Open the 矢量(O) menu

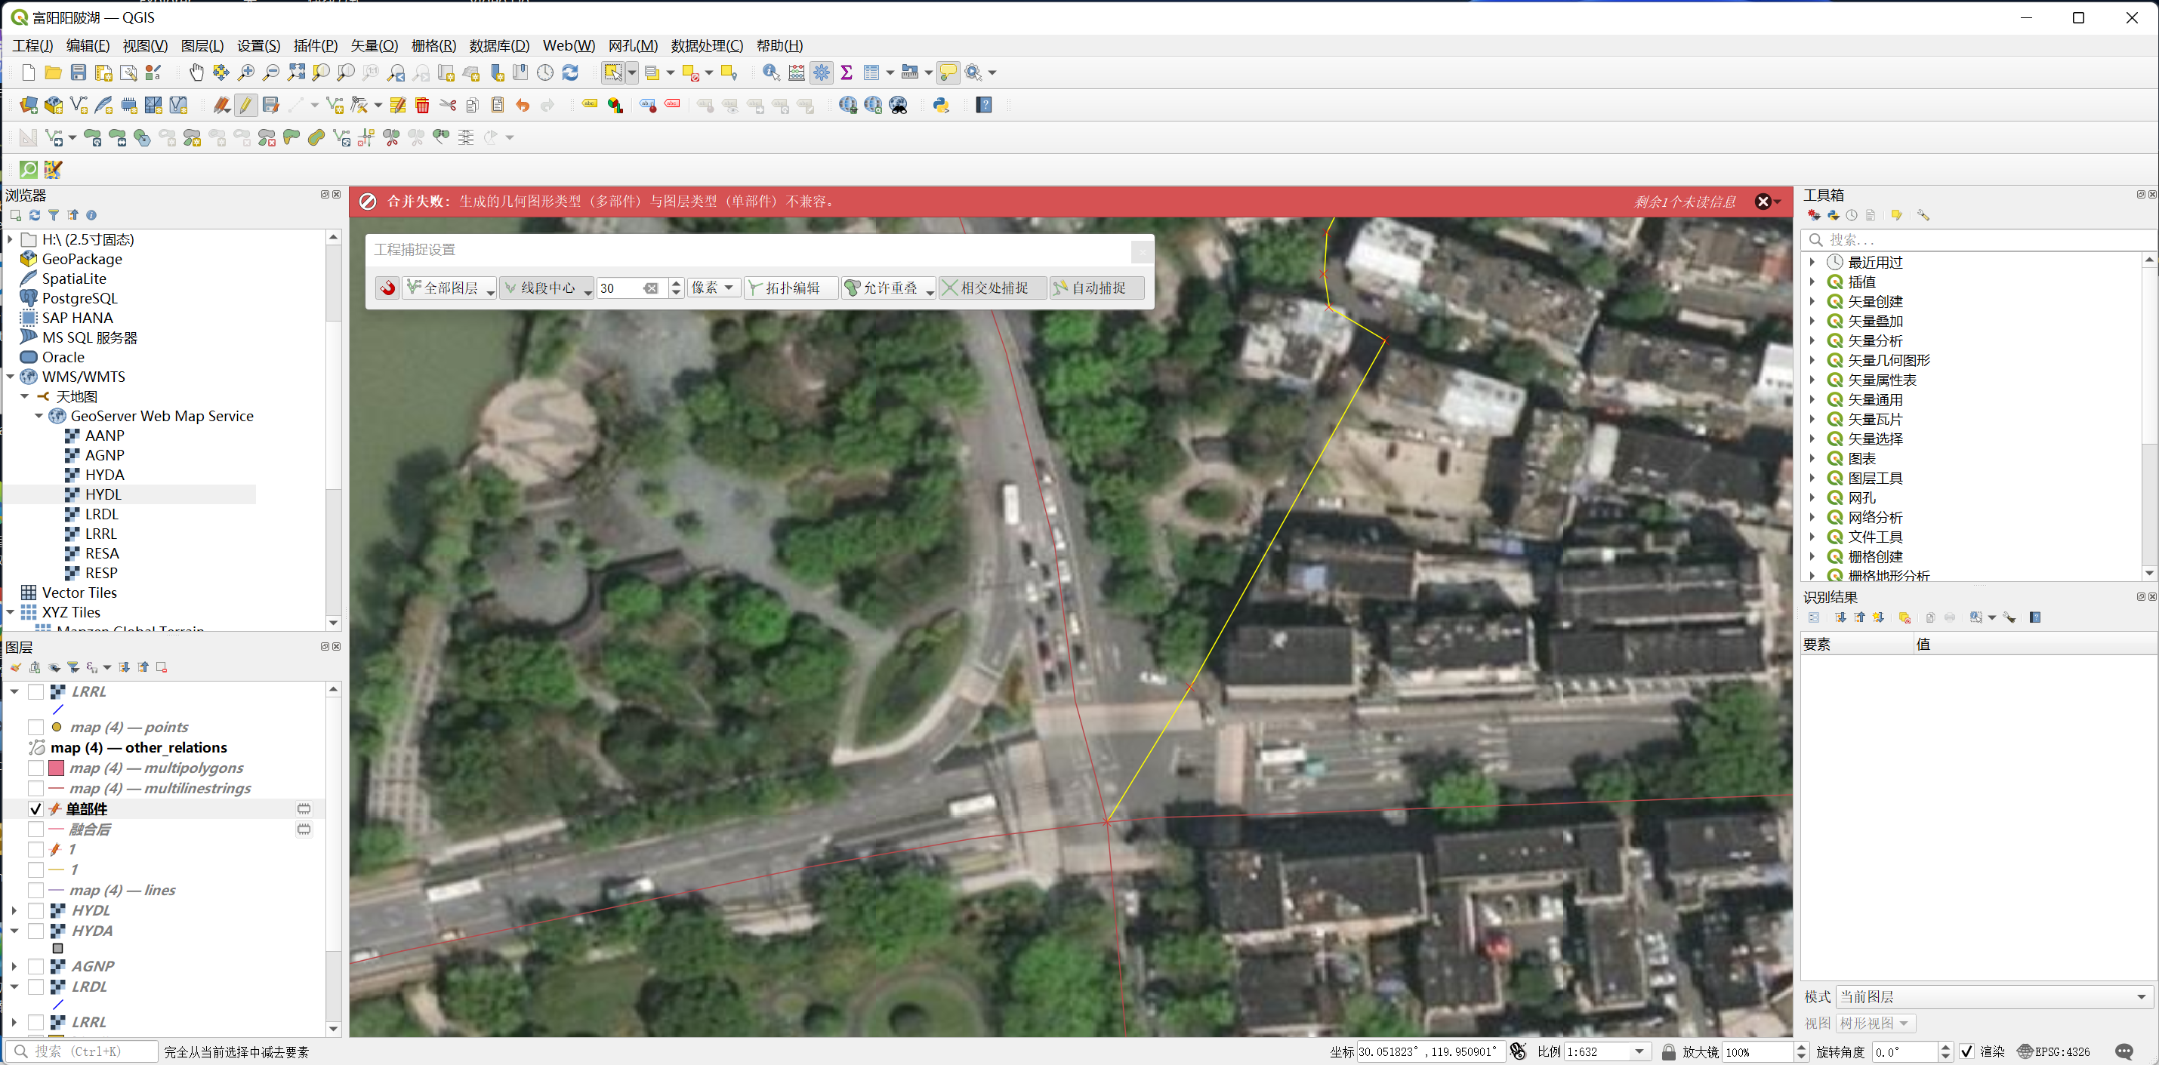click(374, 45)
